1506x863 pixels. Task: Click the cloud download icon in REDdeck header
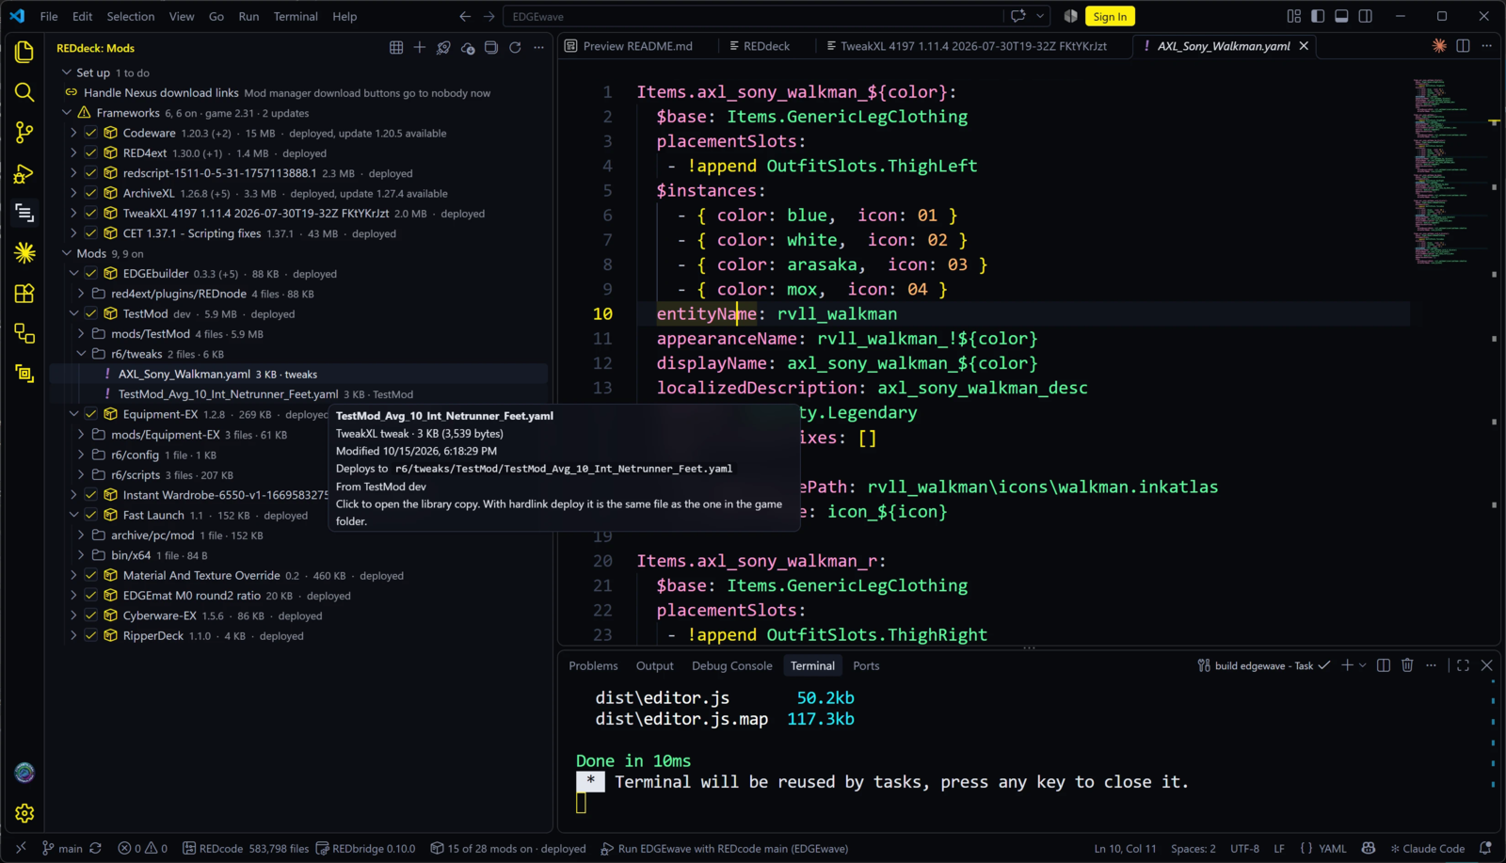(x=468, y=48)
